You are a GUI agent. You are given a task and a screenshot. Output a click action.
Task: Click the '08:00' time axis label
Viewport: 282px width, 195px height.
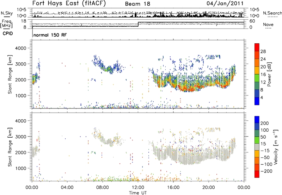coord(103,188)
